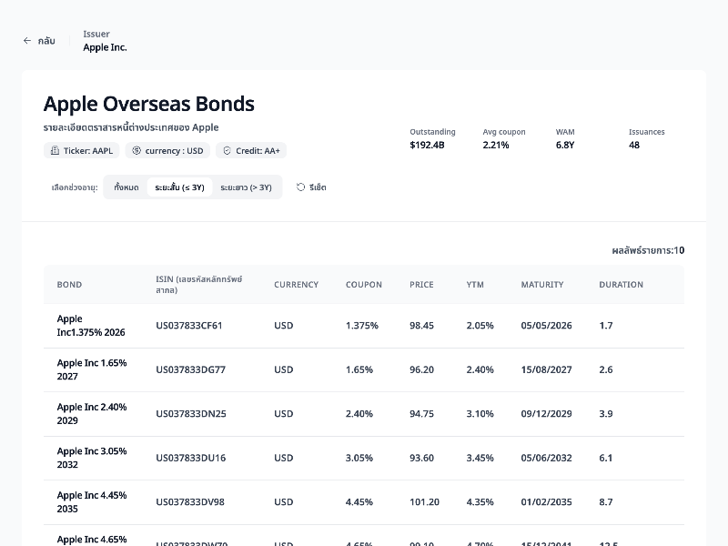Open the Apple Inc1.375% 2026 bond
728x546 pixels.
click(x=91, y=326)
